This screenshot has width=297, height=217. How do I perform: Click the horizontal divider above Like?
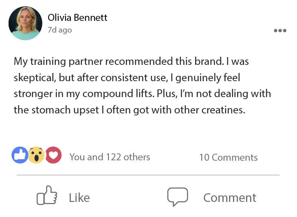[x=148, y=175]
